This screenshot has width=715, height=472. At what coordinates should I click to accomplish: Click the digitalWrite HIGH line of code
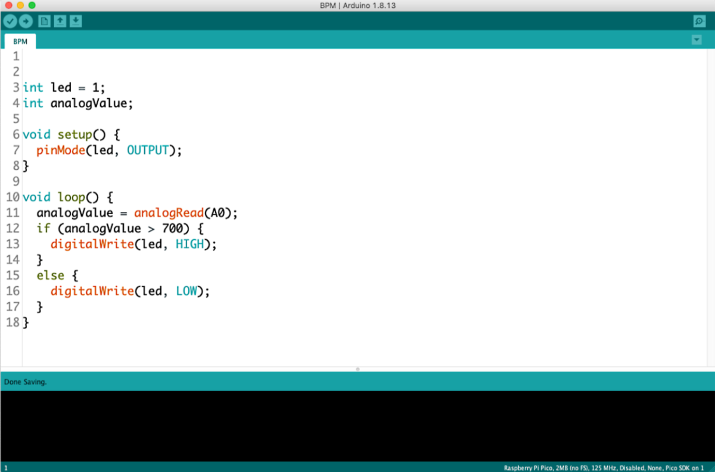tap(133, 243)
